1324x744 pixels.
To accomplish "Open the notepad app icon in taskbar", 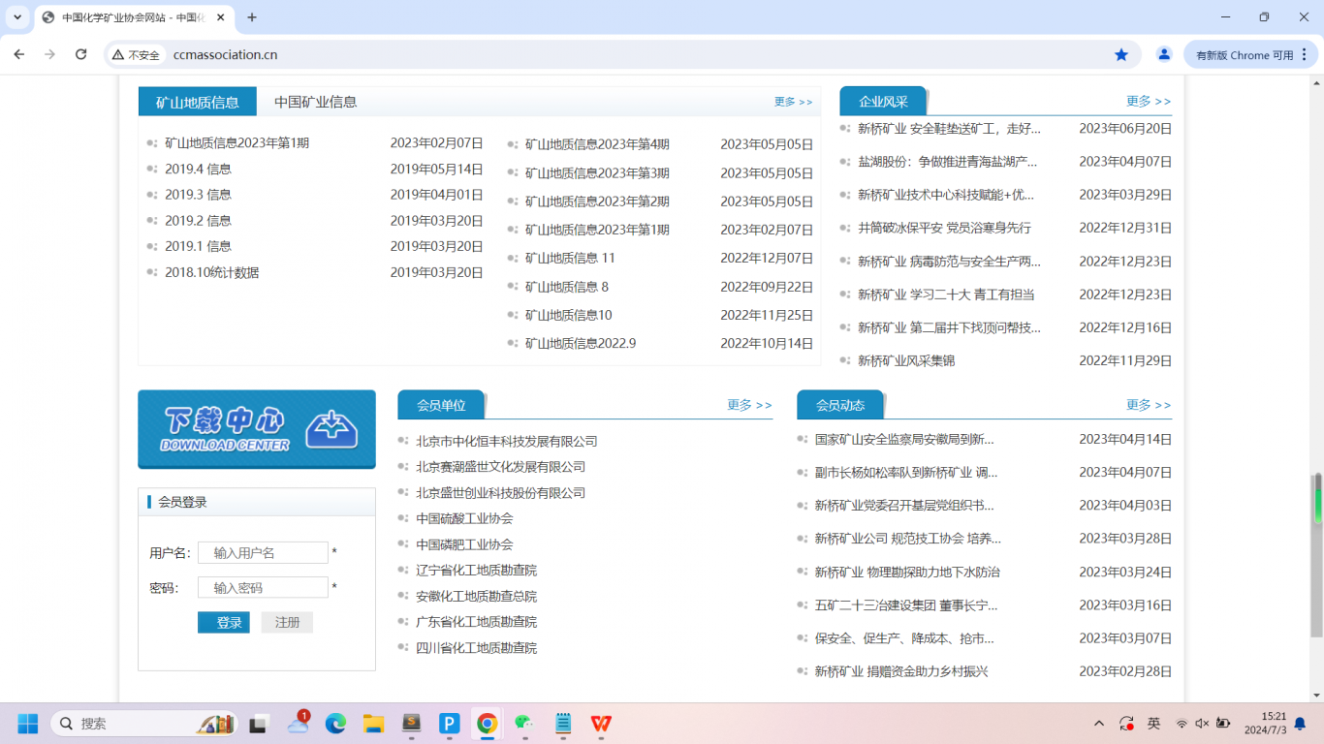I will 563,724.
